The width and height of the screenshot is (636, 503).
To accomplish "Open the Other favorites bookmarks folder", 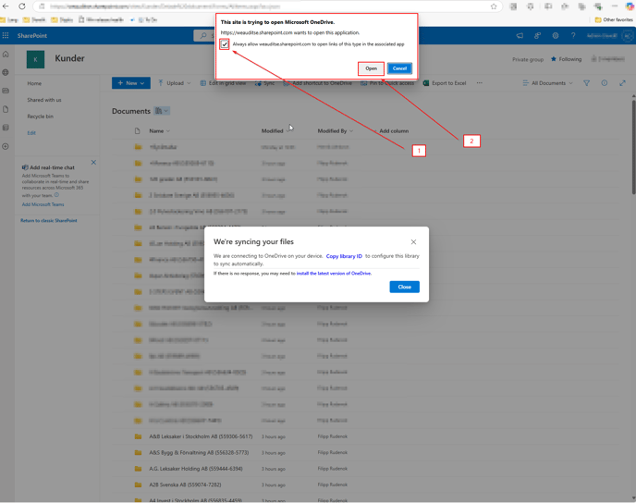I will pyautogui.click(x=614, y=19).
